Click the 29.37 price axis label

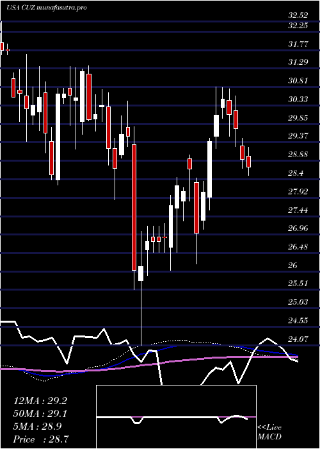298,136
